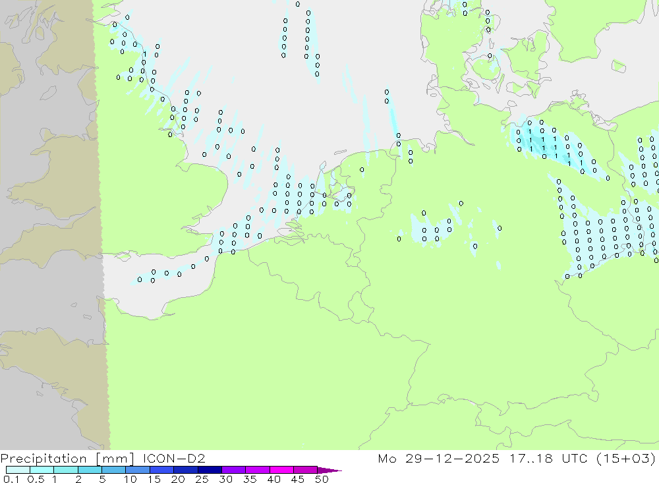Click the '20' legend scale label
659x483 pixels.
178,479
